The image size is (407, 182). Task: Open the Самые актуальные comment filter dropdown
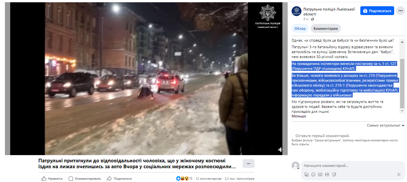tap(386, 125)
